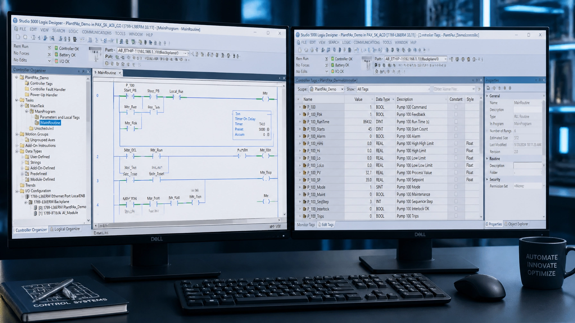
Task: Open the No Forces dropdown in the Controller Tags window
Action: coord(326,65)
